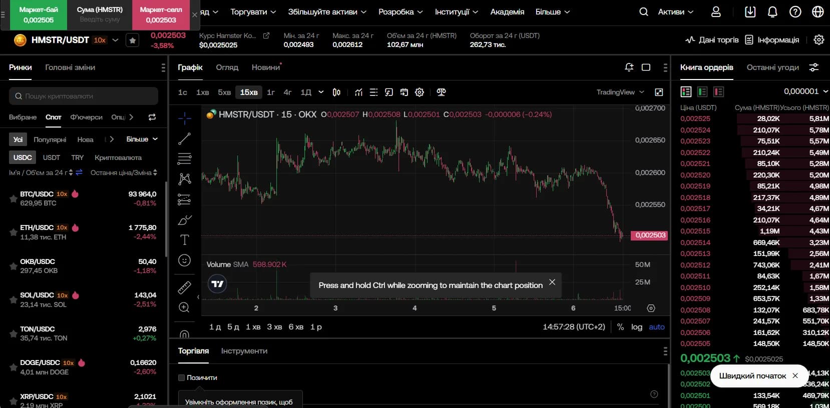The height and width of the screenshot is (408, 830).
Task: Toggle the chart layout rectangle icon
Action: click(646, 67)
